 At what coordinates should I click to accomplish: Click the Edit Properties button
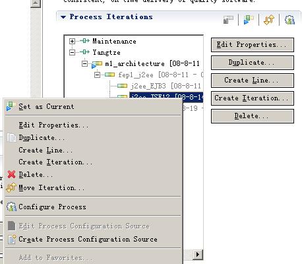point(253,45)
